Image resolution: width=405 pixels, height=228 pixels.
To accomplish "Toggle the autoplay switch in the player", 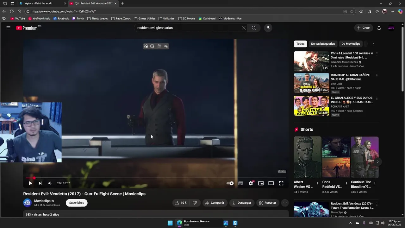I will click(230, 183).
